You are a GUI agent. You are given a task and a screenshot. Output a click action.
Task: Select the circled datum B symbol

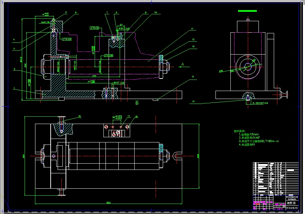point(137,103)
